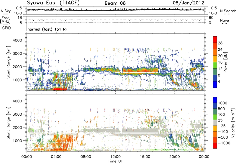Click the '04:00' time tick label
This screenshot has width=236, height=163.
pos(56,157)
